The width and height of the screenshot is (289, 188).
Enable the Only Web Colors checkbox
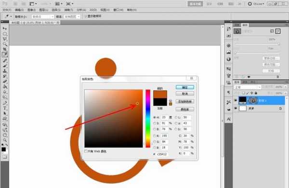click(86, 151)
